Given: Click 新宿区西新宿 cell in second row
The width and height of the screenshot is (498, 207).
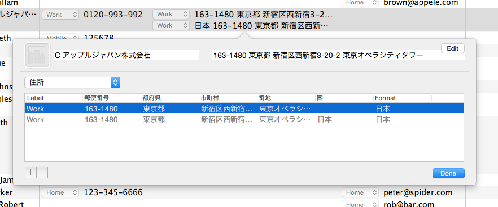Looking at the screenshot, I should (227, 120).
